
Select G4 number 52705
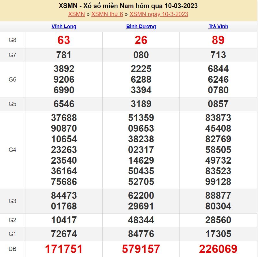141,182
